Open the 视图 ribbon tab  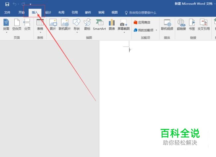[115, 13]
